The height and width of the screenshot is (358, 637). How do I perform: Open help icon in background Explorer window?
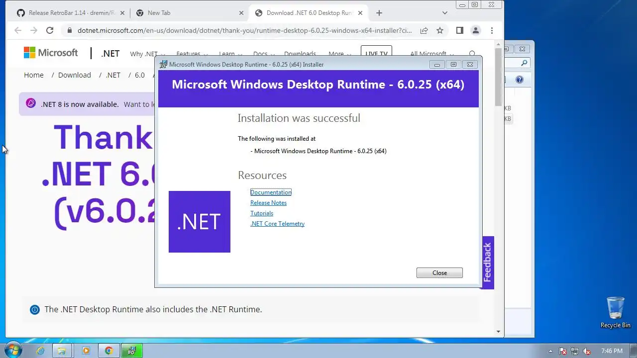(520, 80)
